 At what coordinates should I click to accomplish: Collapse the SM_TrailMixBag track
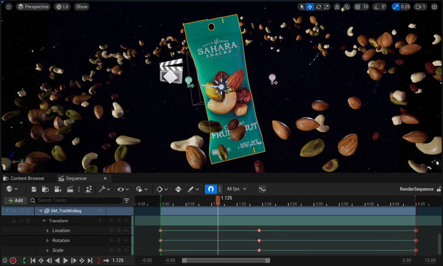click(x=41, y=211)
